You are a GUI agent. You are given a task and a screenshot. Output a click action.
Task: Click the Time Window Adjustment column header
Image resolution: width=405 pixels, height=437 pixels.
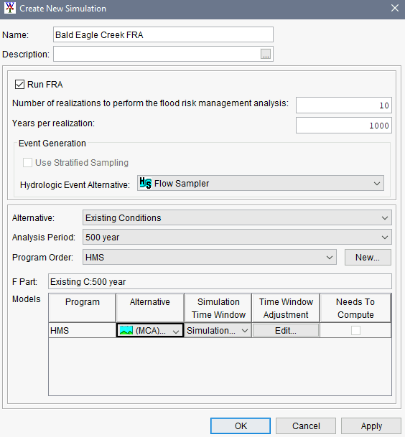[x=286, y=308]
